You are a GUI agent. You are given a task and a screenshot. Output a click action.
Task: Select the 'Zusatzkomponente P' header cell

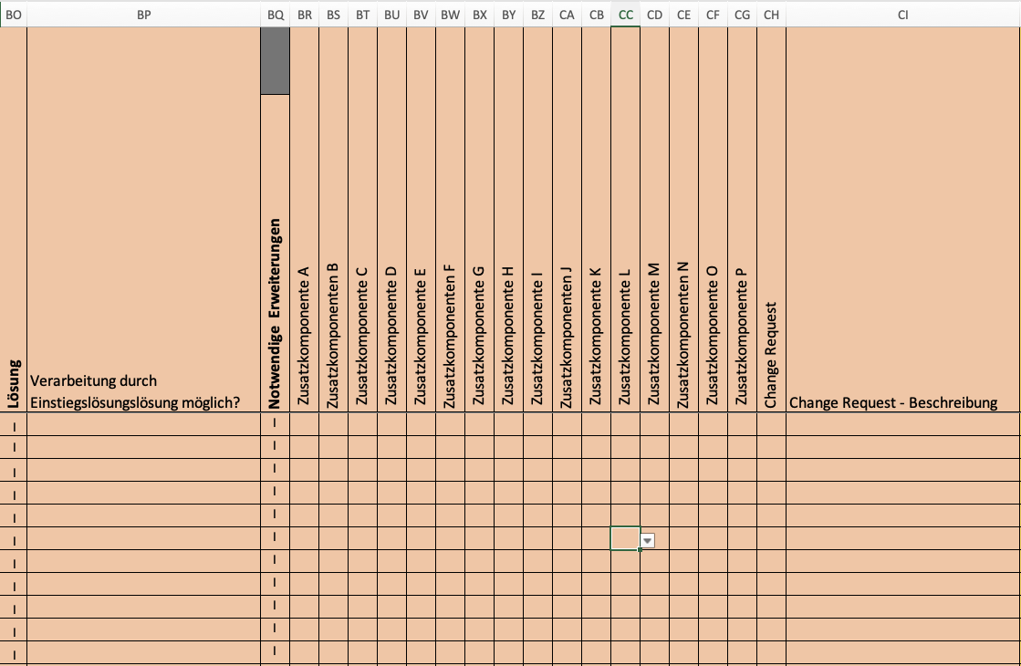[742, 336]
